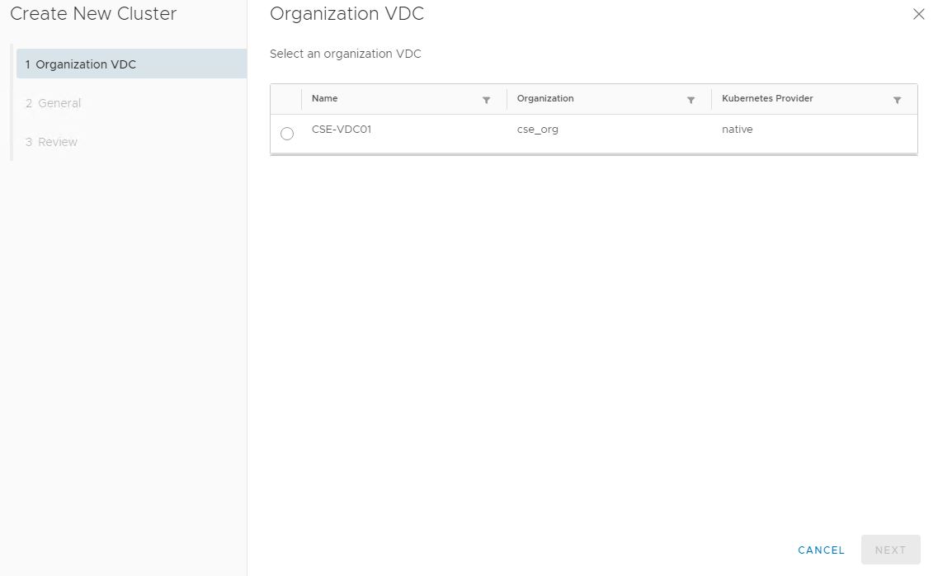Click the 'Select an organization VDC' text
The image size is (938, 576).
[345, 54]
